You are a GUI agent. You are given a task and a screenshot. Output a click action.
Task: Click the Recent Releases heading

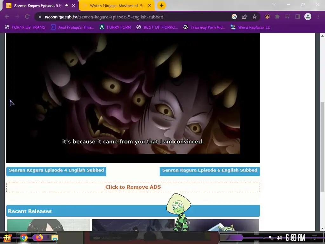pyautogui.click(x=30, y=211)
